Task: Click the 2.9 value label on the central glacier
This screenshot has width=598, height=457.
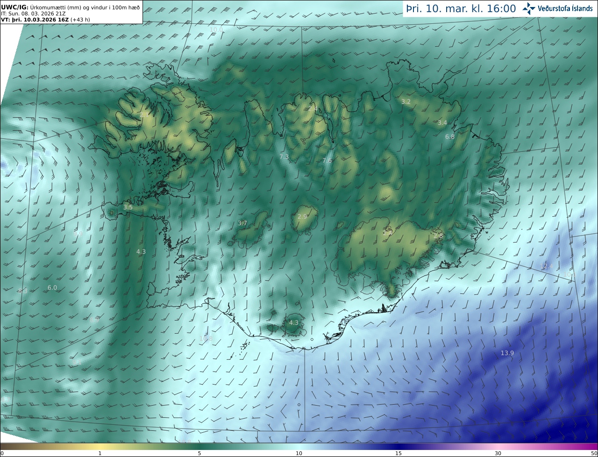Action: coord(302,216)
